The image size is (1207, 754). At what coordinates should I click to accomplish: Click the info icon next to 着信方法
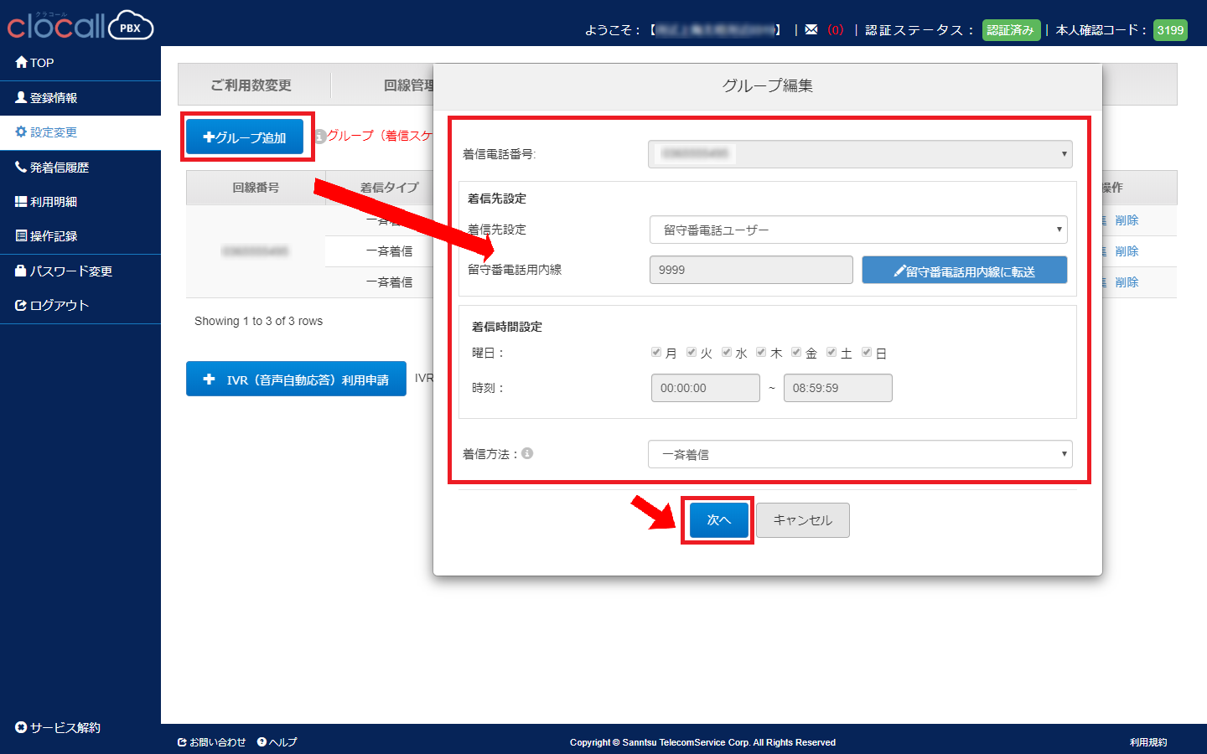pos(527,453)
